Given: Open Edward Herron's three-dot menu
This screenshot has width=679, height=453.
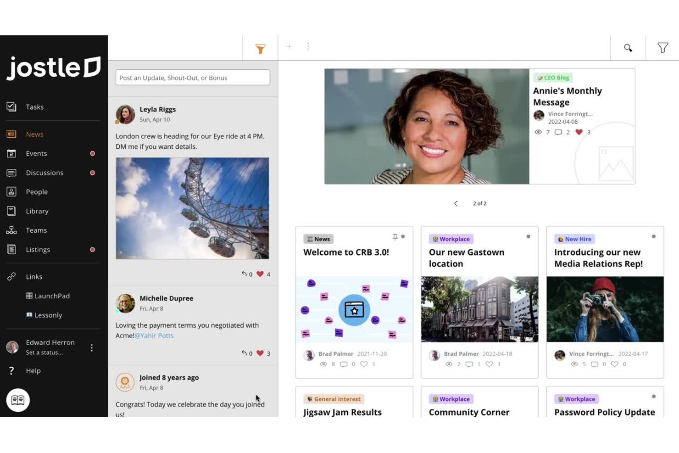Looking at the screenshot, I should (x=92, y=348).
